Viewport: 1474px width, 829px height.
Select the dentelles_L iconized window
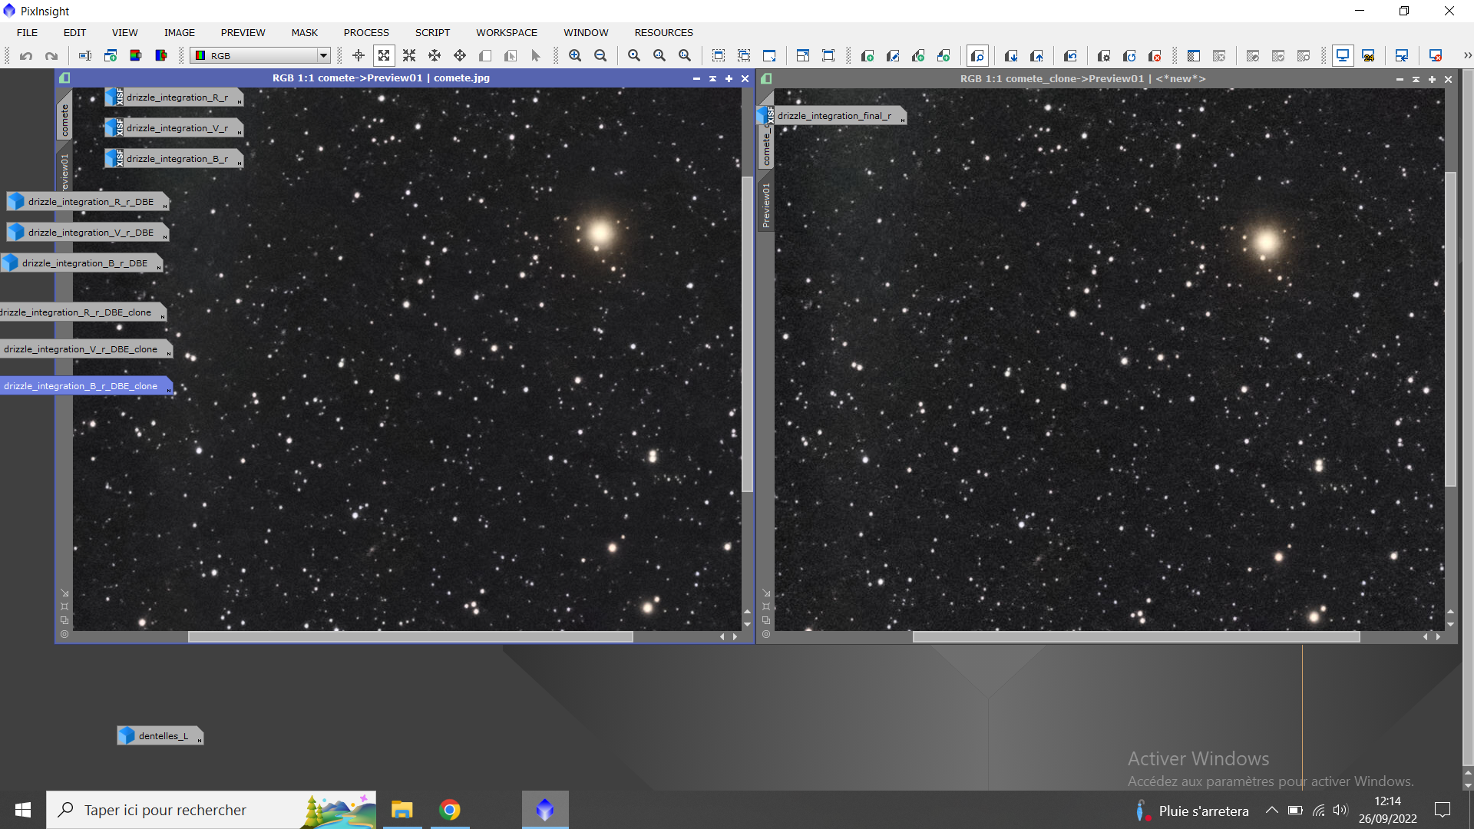(x=160, y=735)
